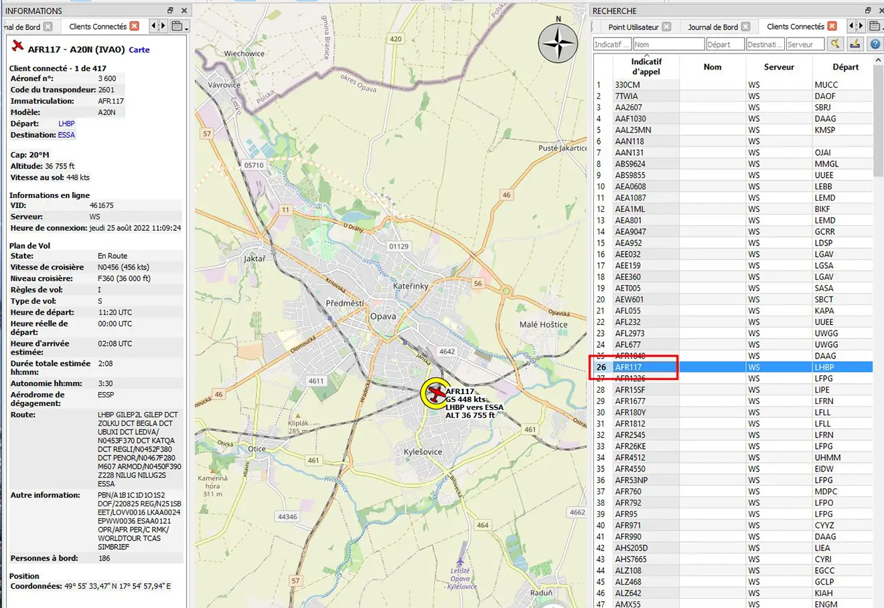This screenshot has width=884, height=608.
Task: Open the Carte link next to AFR117
Action: (139, 49)
